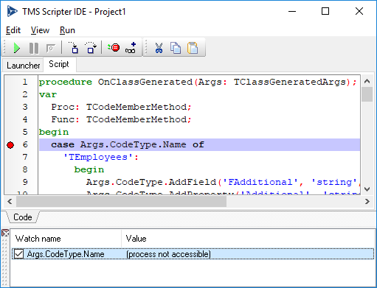Click the 'TEmployees' string on line 7
This screenshot has width=377, height=288.
[98, 157]
